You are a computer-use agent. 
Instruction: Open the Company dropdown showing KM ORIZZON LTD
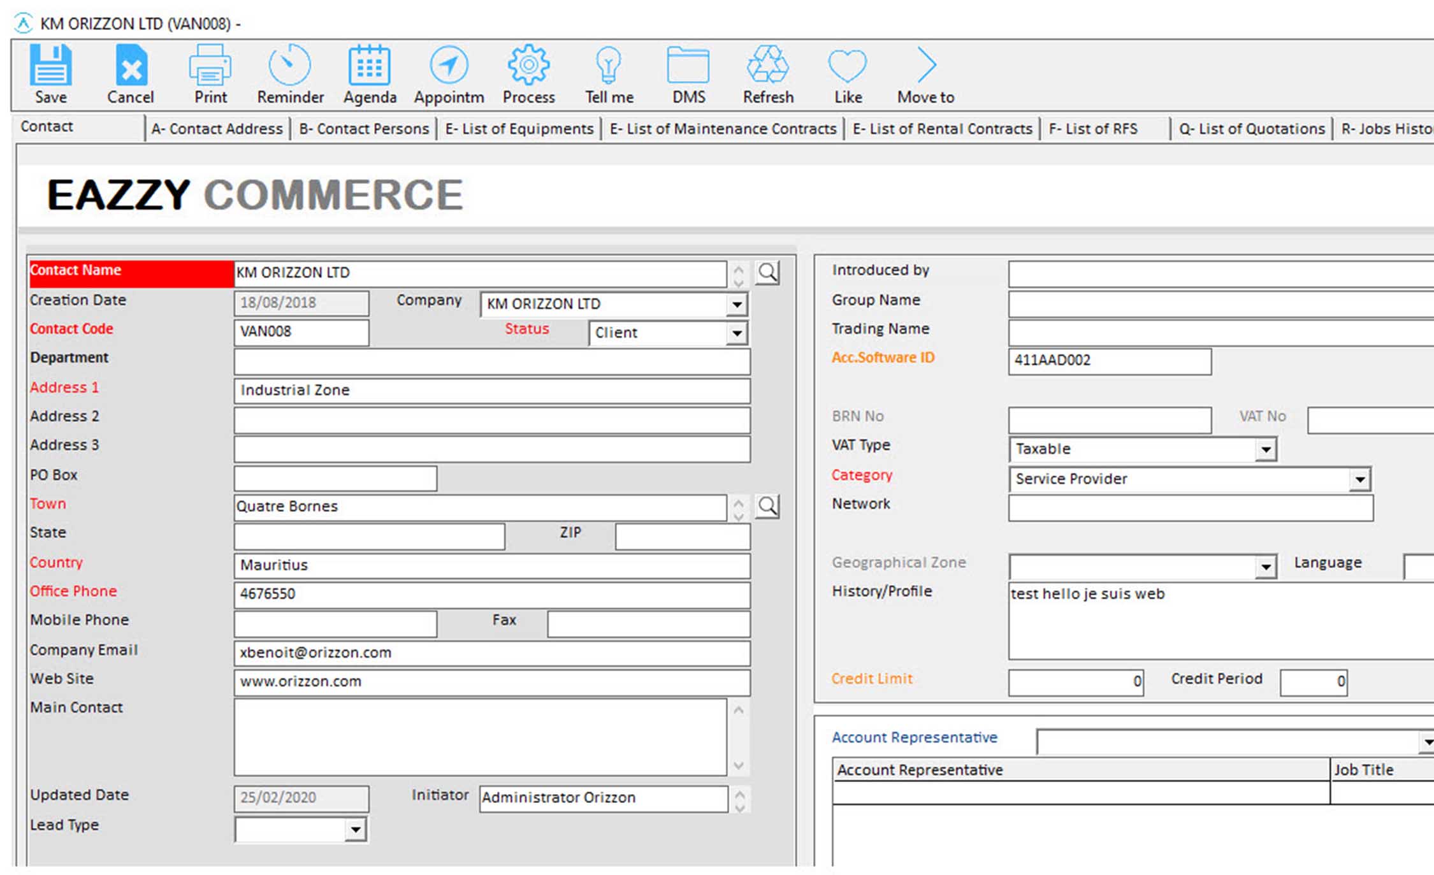pyautogui.click(x=737, y=305)
